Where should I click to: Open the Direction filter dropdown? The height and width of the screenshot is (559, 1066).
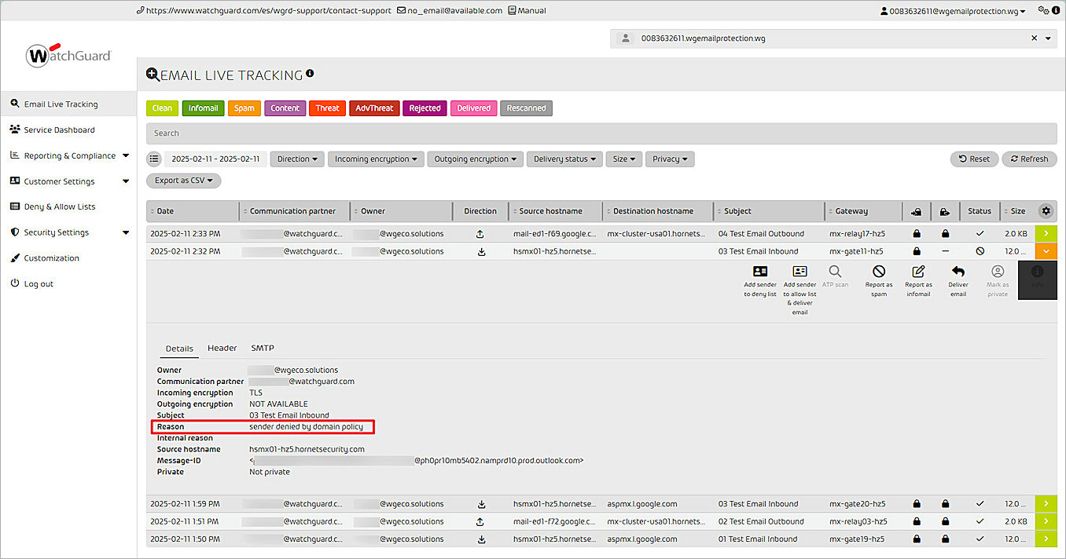pos(296,159)
